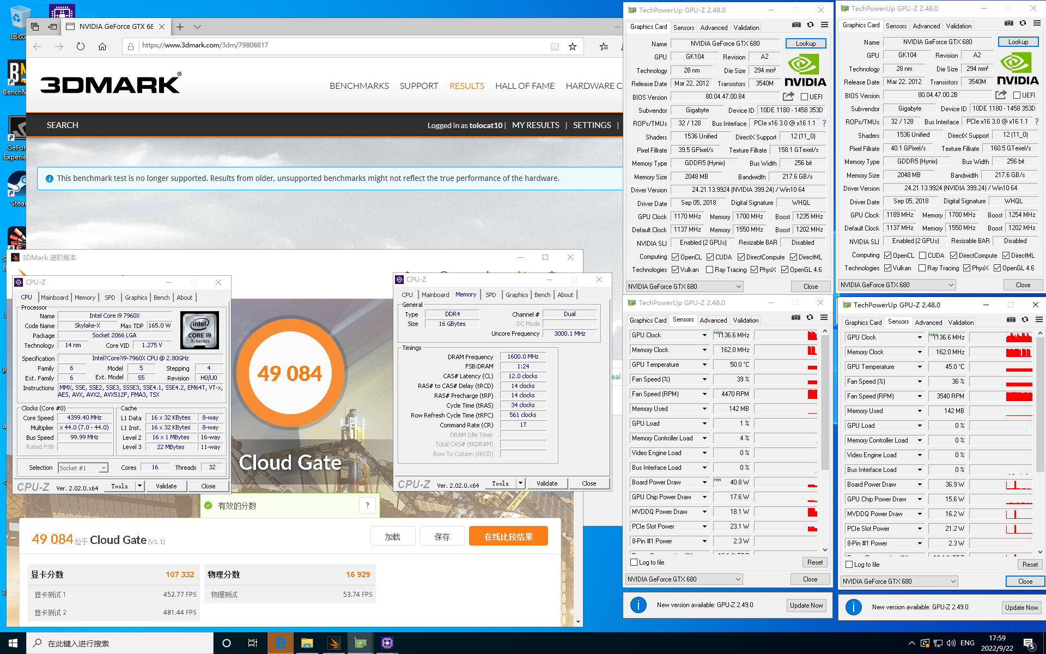Click the 3DMARK logo
This screenshot has width=1046, height=654.
tap(111, 83)
